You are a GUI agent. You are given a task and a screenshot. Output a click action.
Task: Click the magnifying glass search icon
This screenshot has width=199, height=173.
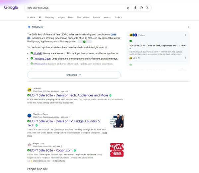tap(147, 8)
